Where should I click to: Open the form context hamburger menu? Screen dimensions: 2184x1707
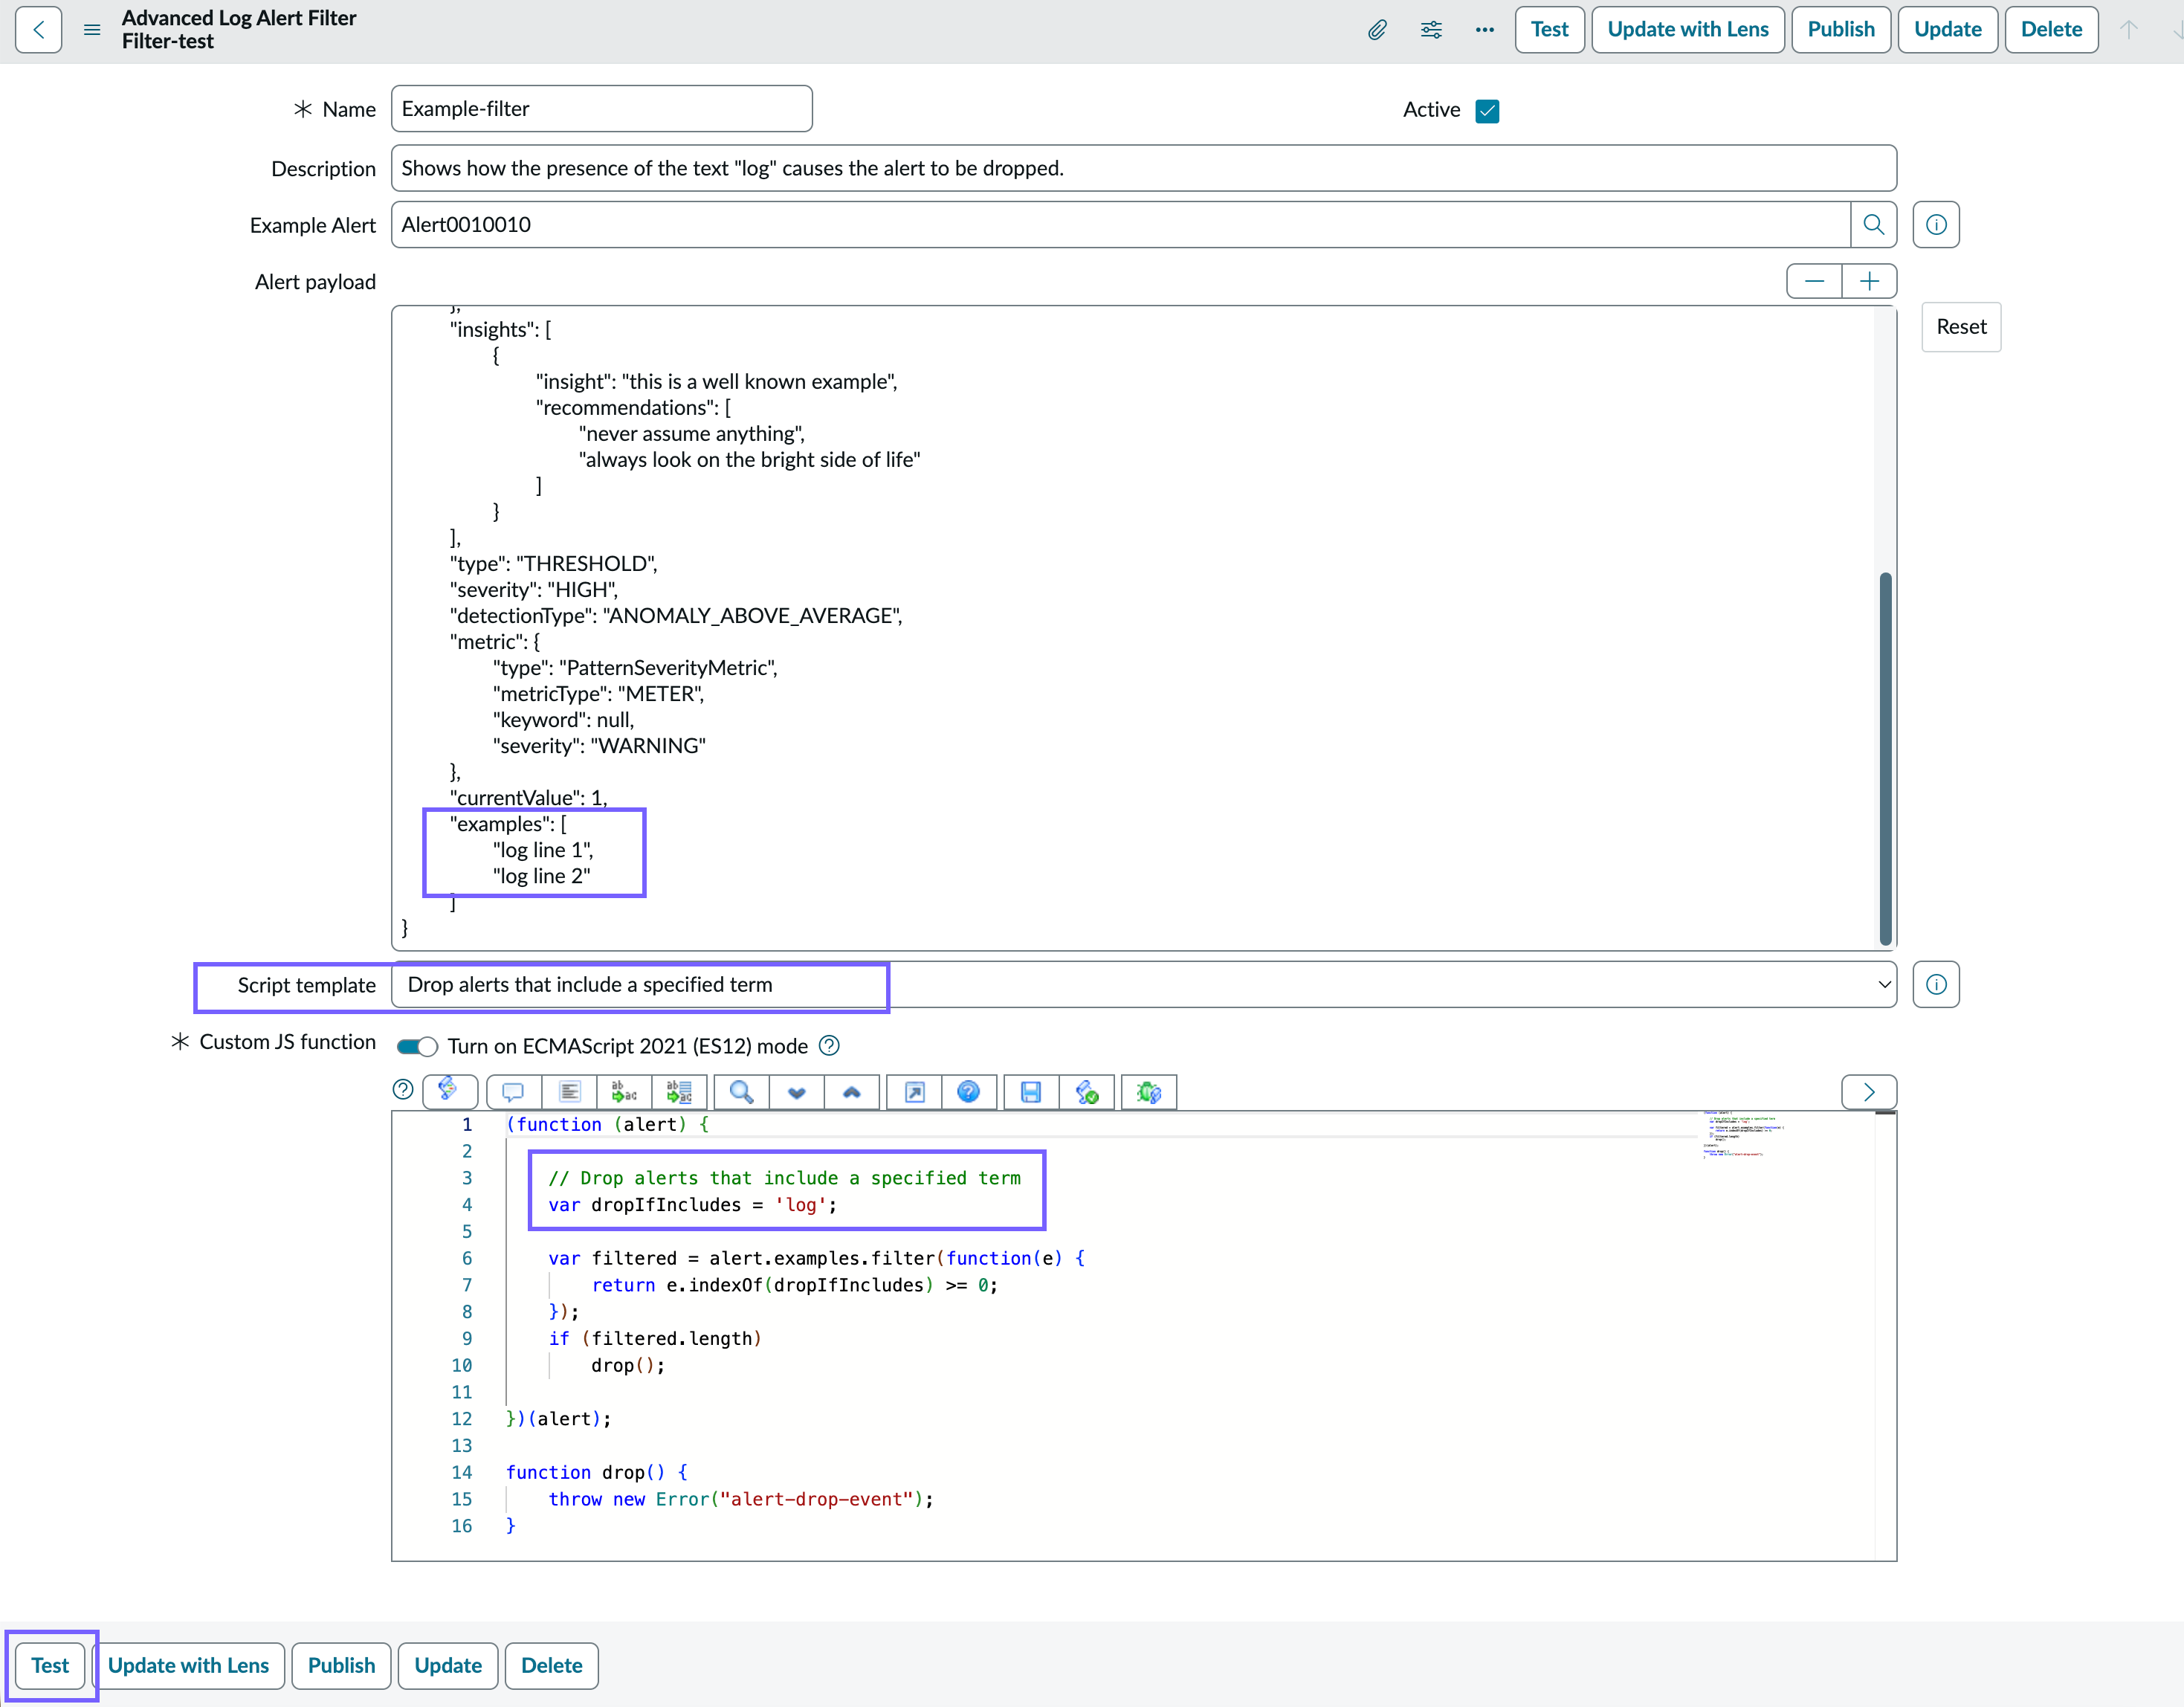(x=92, y=30)
